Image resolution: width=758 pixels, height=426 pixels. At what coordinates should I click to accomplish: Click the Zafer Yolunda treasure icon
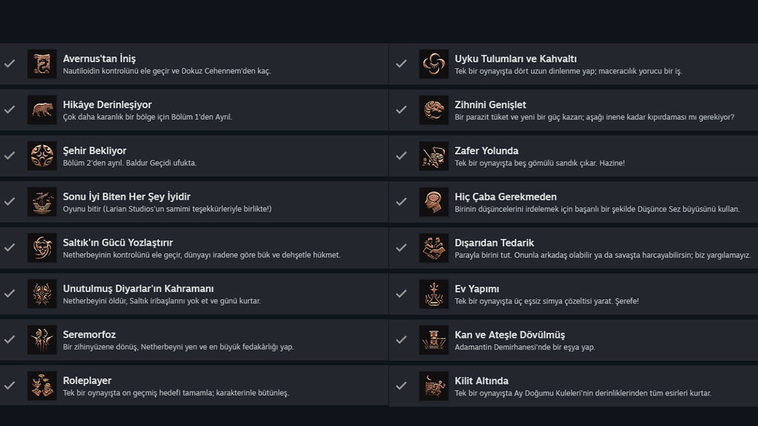[433, 156]
